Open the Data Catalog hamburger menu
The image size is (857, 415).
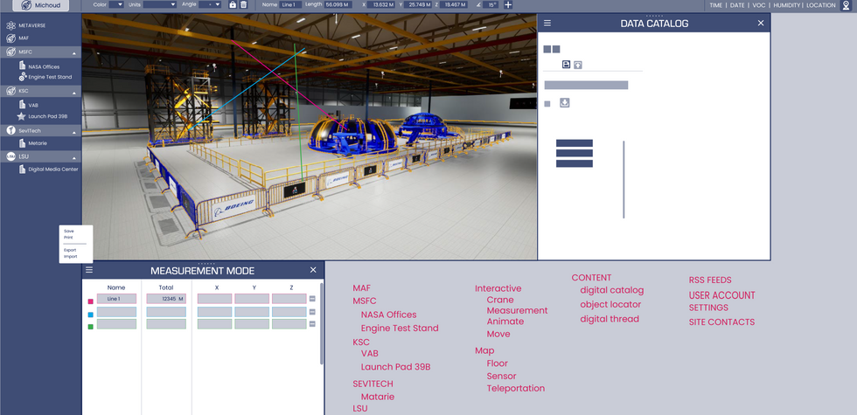click(547, 24)
